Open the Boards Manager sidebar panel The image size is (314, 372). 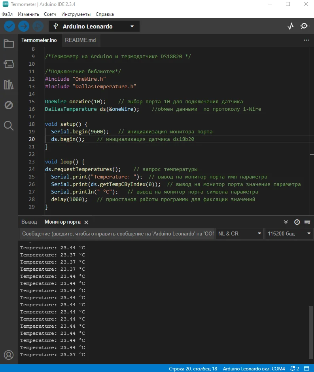(9, 64)
